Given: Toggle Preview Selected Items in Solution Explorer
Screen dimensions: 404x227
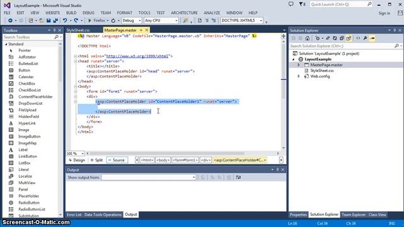Looking at the screenshot, I should click(372, 38).
